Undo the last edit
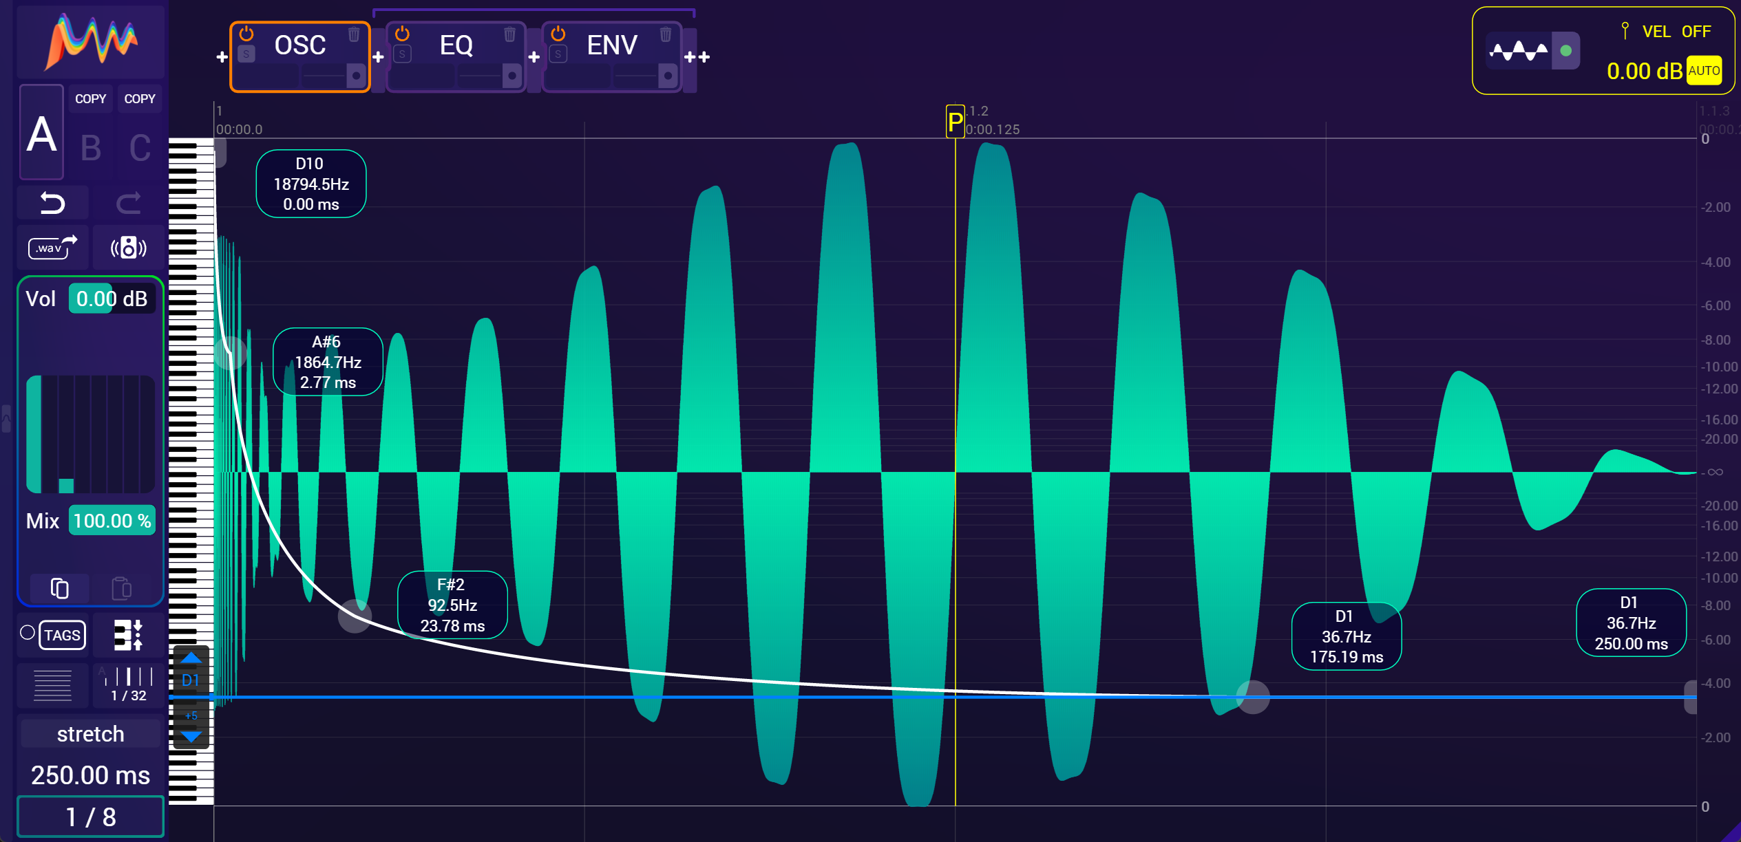Screen dimensions: 1741x842 (52, 203)
